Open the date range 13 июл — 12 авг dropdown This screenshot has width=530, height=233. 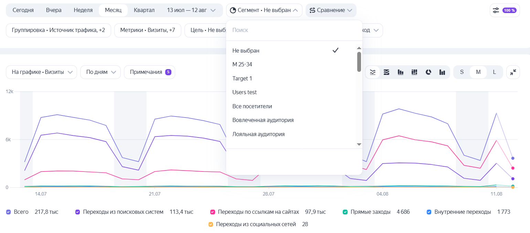[191, 10]
